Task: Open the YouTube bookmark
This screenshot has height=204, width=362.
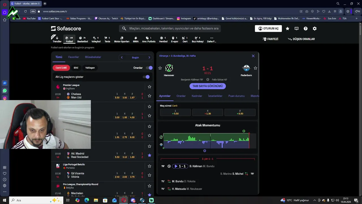Action: 29,18
